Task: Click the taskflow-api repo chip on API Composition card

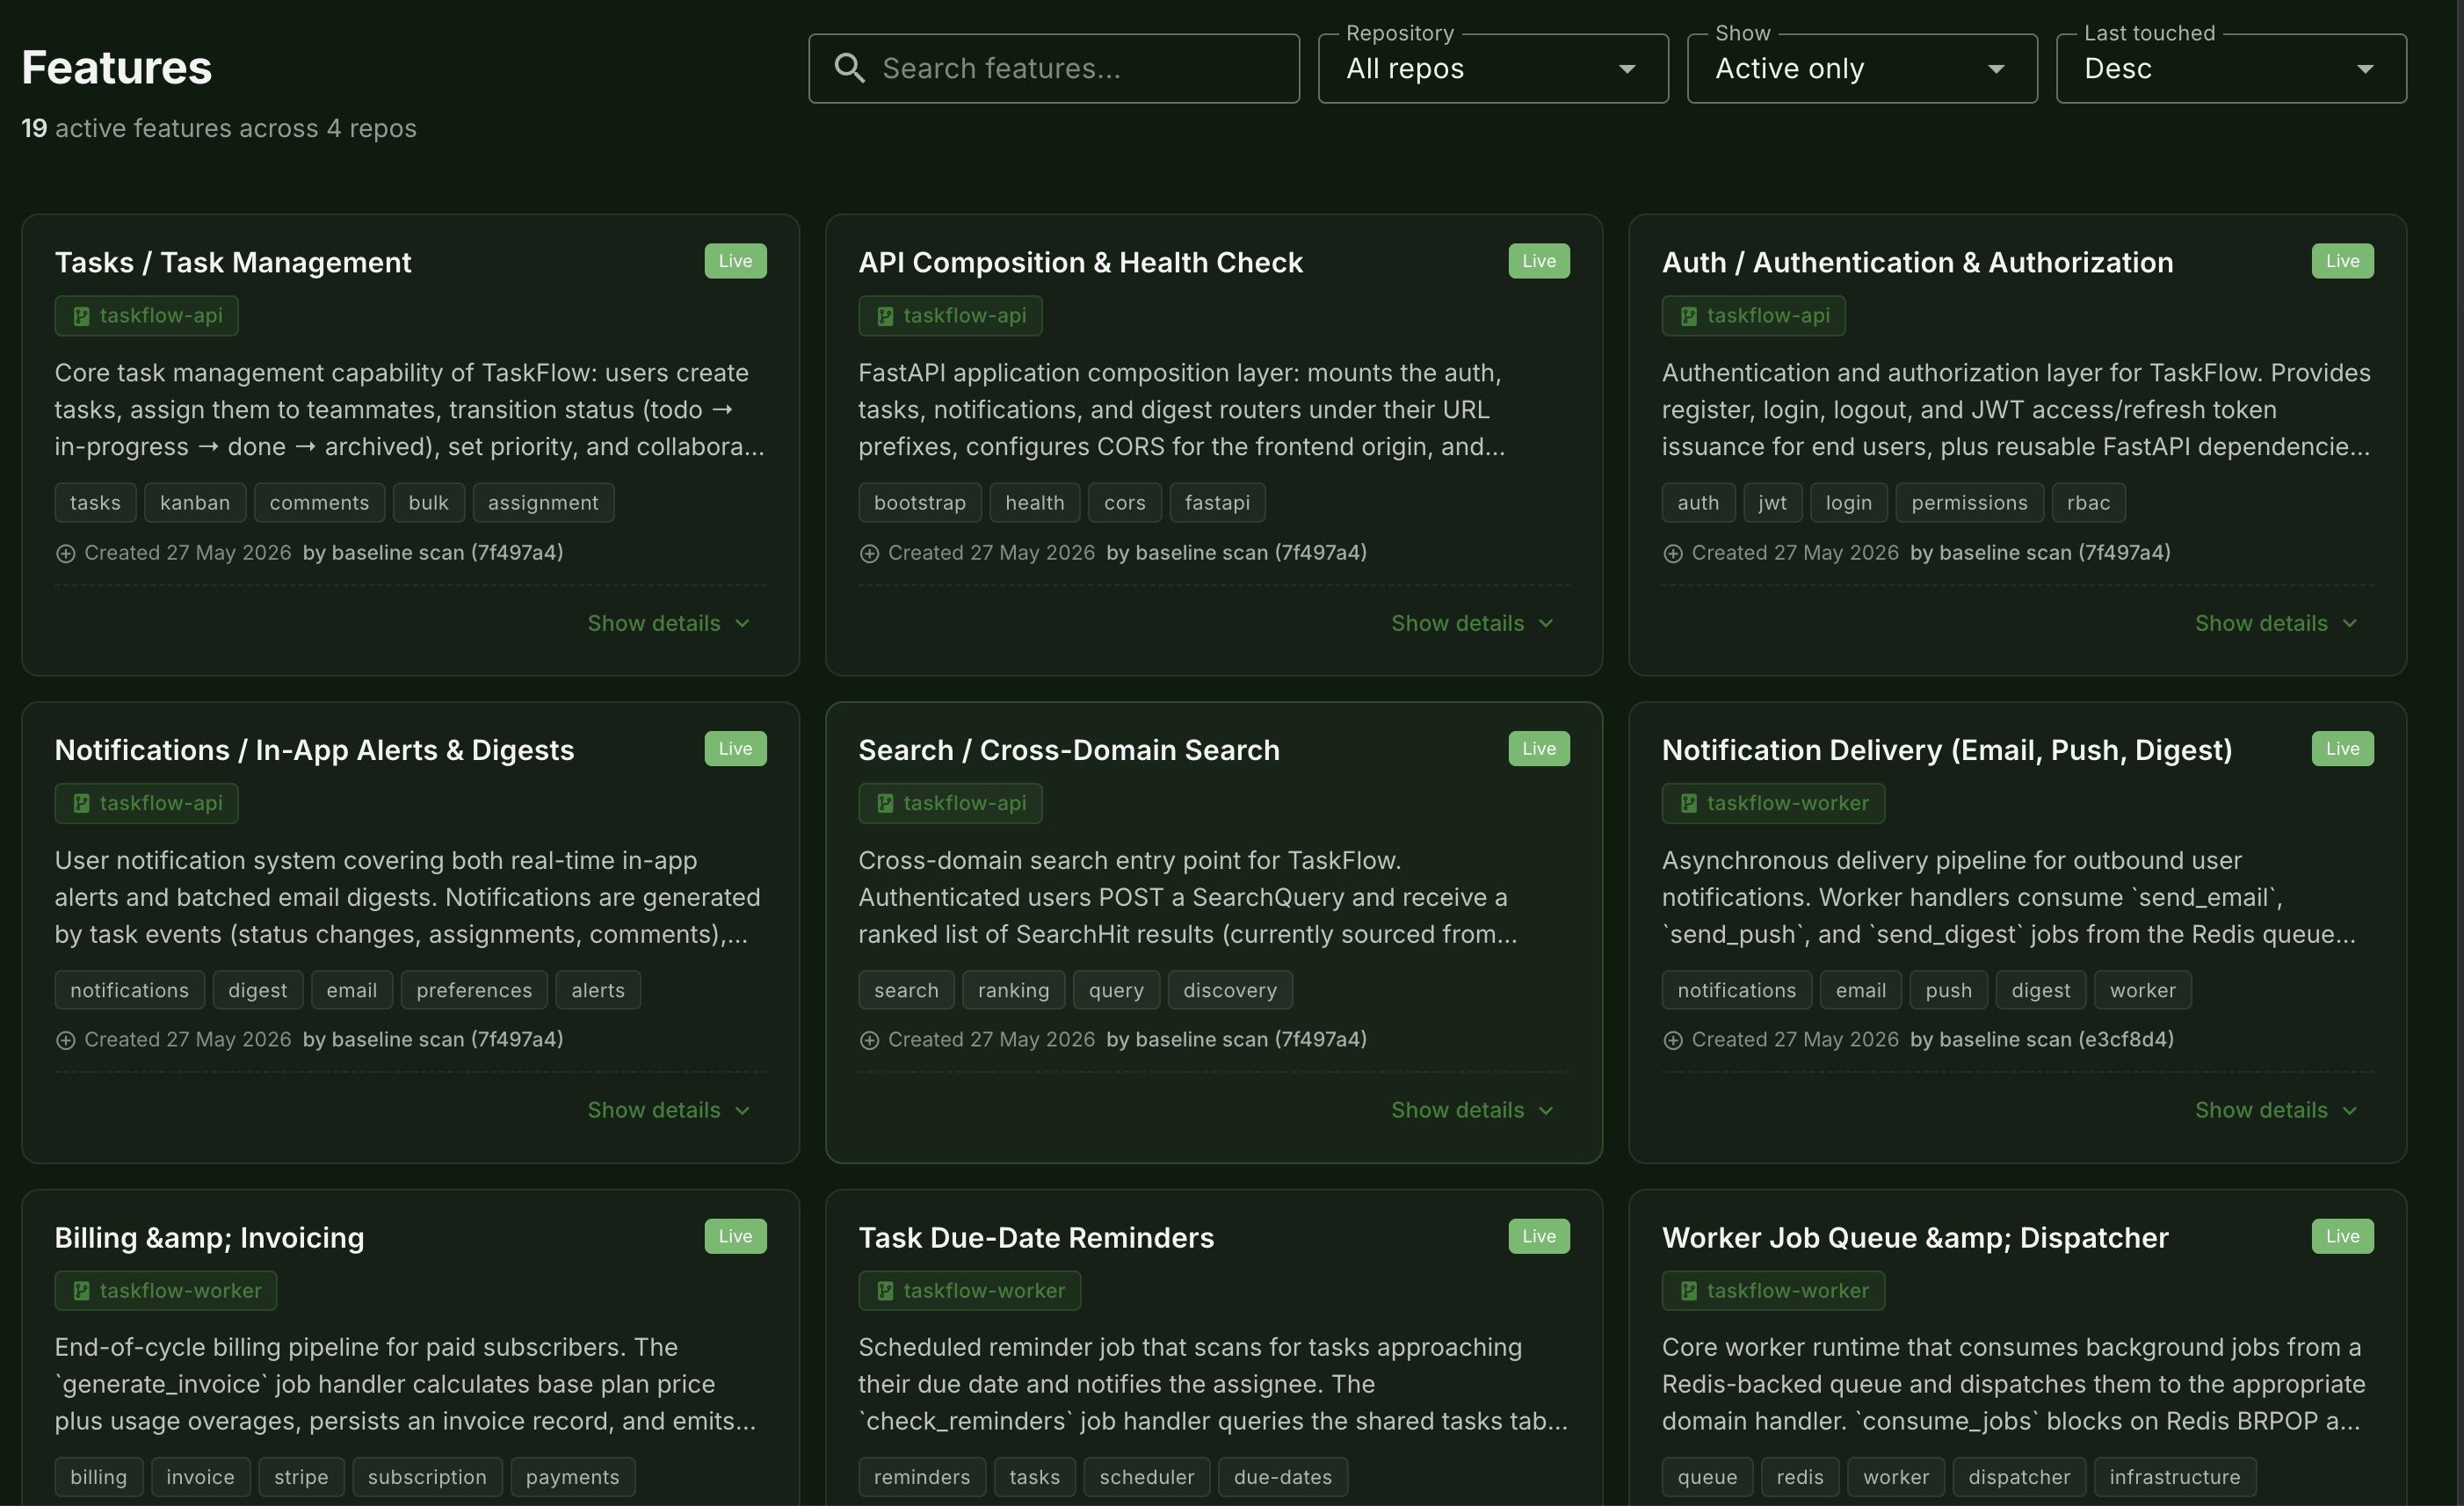Action: 950,316
